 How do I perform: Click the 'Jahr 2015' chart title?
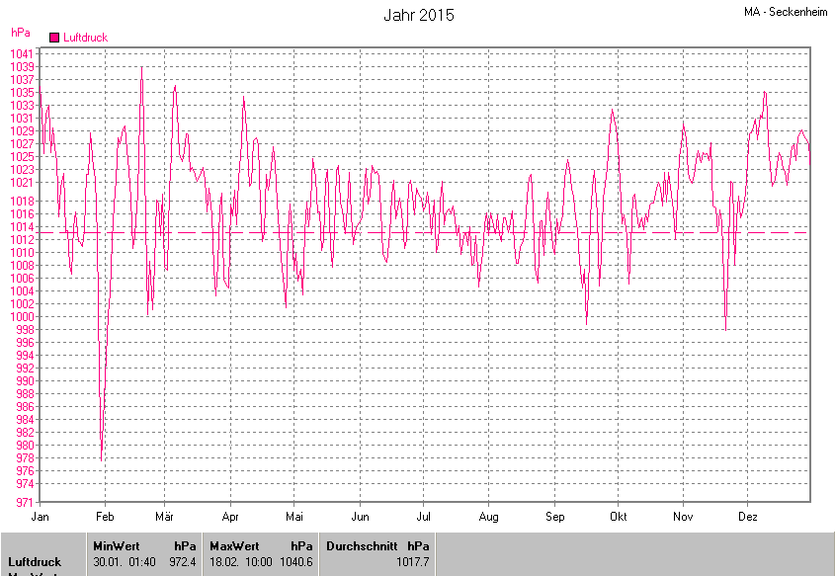coord(418,15)
